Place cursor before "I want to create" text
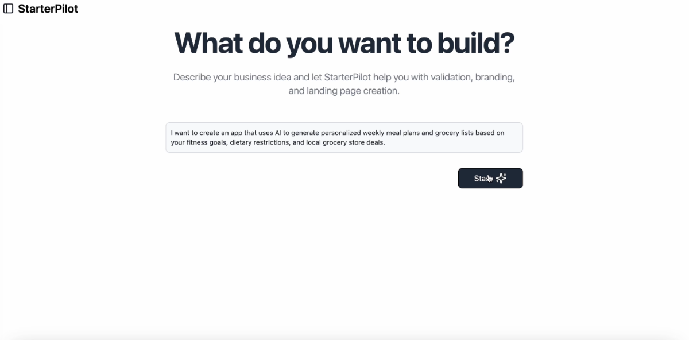 point(171,133)
